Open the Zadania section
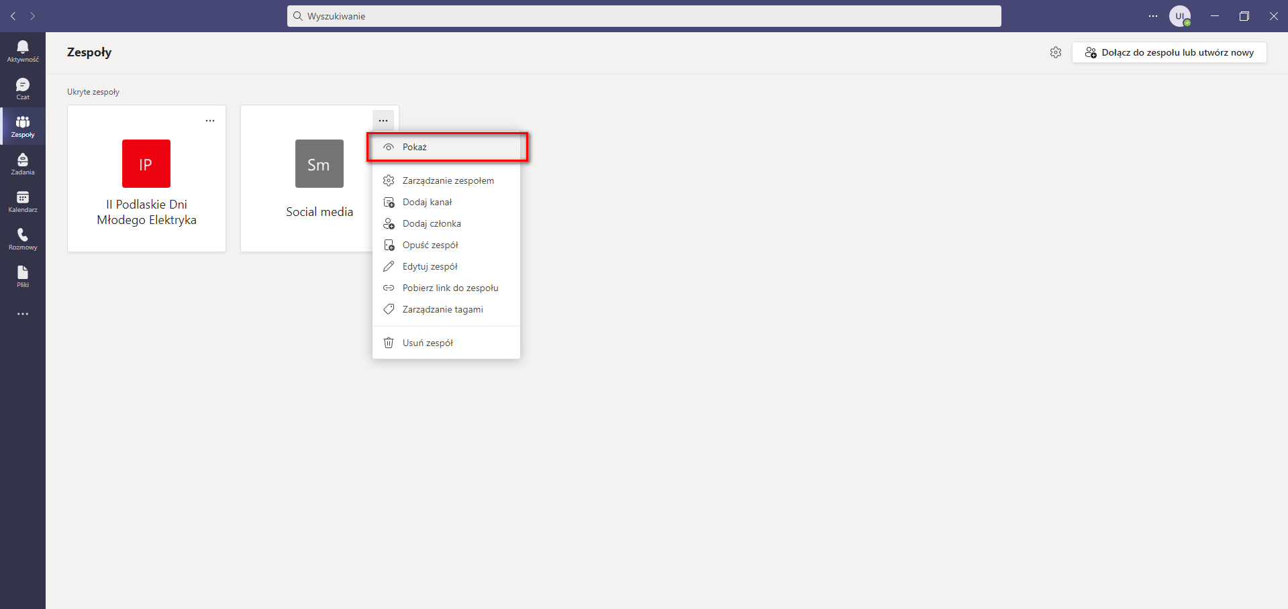The image size is (1288, 609). pos(23,164)
